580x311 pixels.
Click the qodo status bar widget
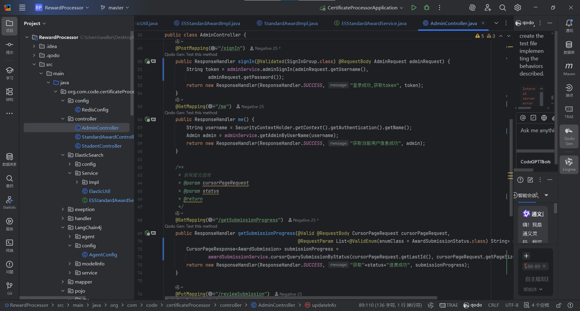(473, 305)
